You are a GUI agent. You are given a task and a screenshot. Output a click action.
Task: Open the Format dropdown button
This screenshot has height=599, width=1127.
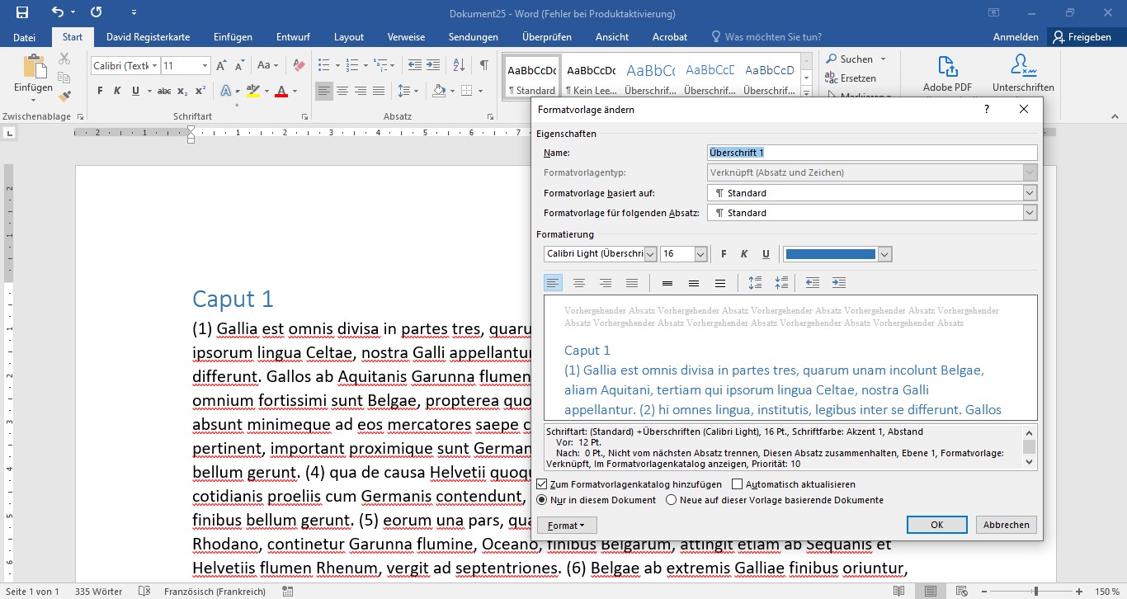567,525
